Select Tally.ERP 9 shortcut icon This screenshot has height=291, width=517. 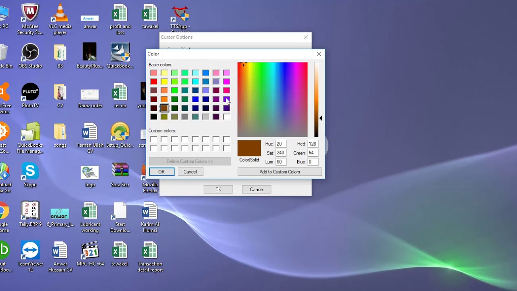pyautogui.click(x=30, y=214)
